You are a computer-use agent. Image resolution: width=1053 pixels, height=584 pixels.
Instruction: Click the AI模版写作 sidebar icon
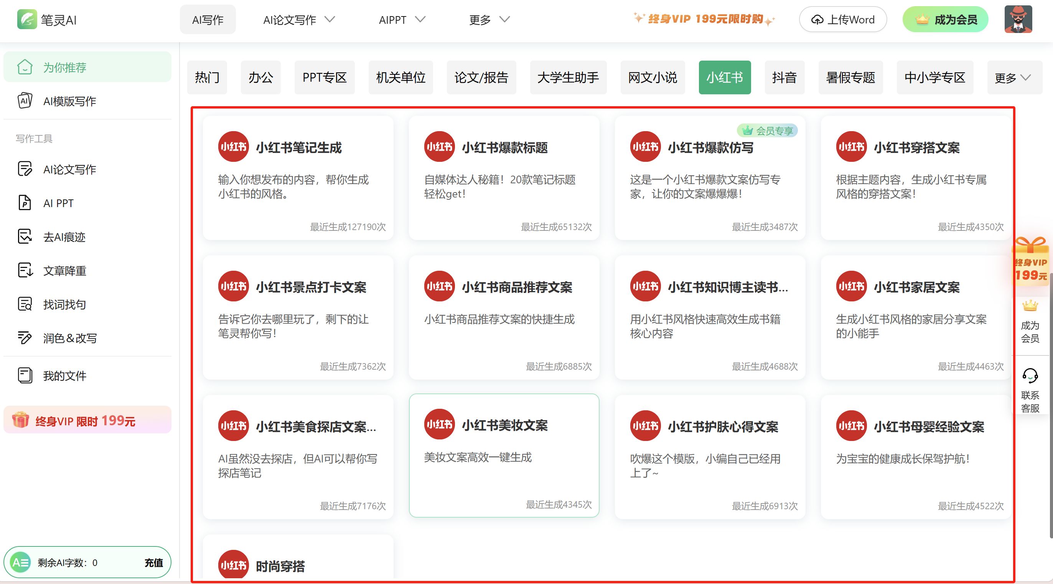coord(25,100)
